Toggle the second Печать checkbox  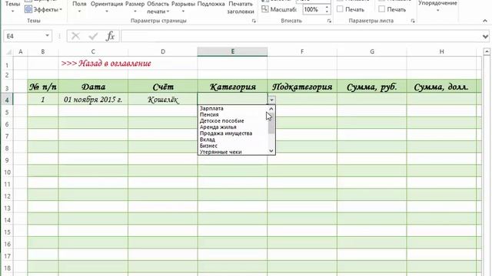coord(381,9)
